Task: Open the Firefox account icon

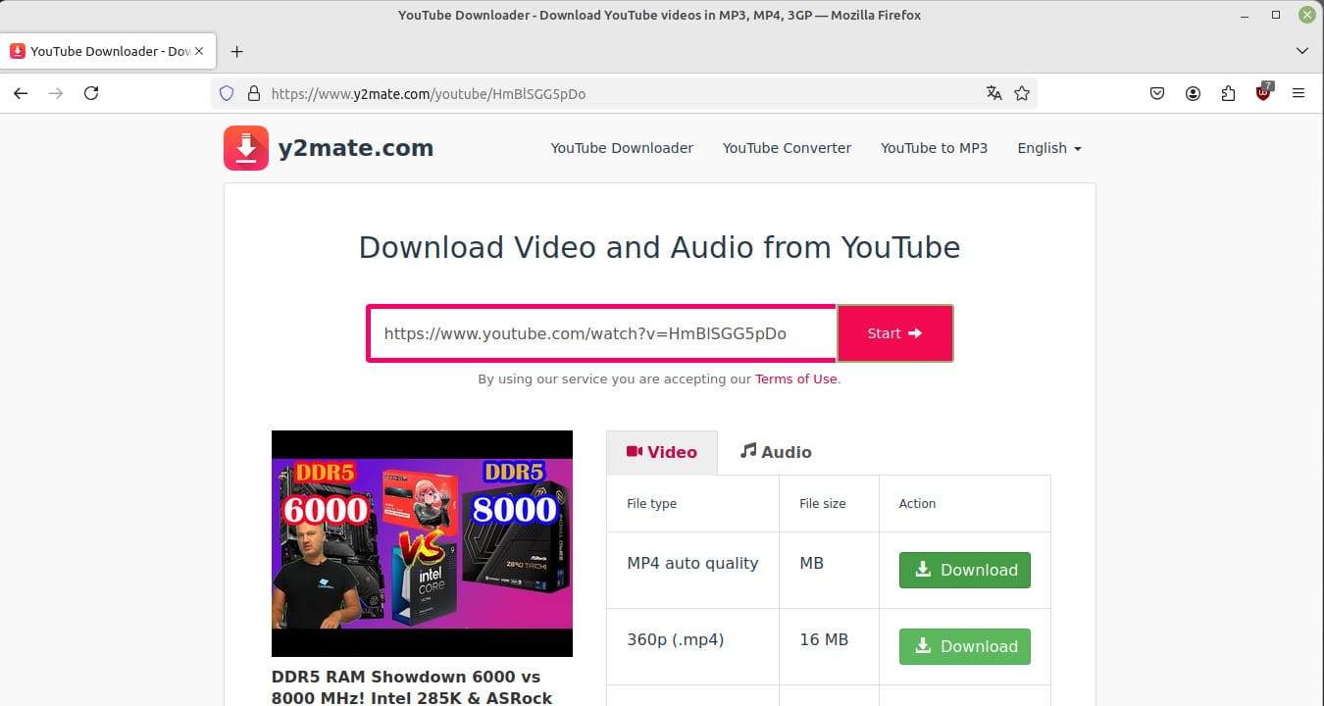Action: pos(1193,93)
